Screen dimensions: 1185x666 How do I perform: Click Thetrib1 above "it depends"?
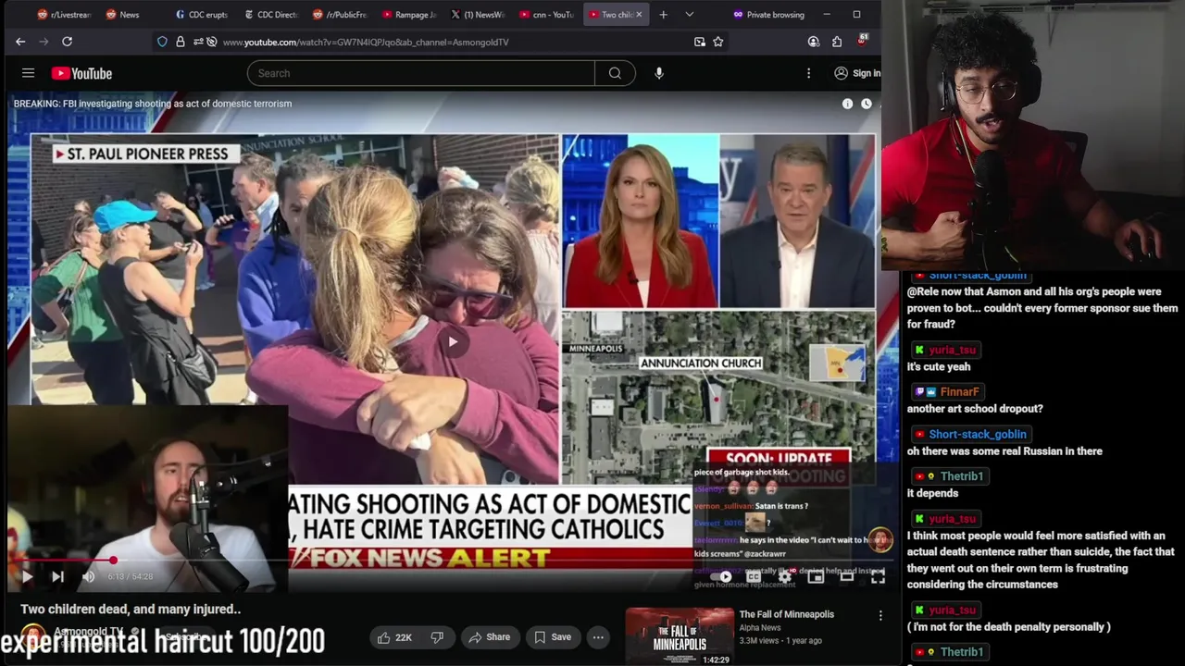(961, 476)
